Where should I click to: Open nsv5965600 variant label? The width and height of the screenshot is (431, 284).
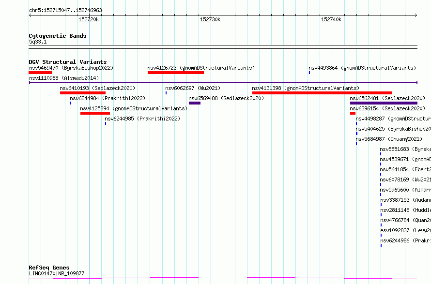[405, 190]
